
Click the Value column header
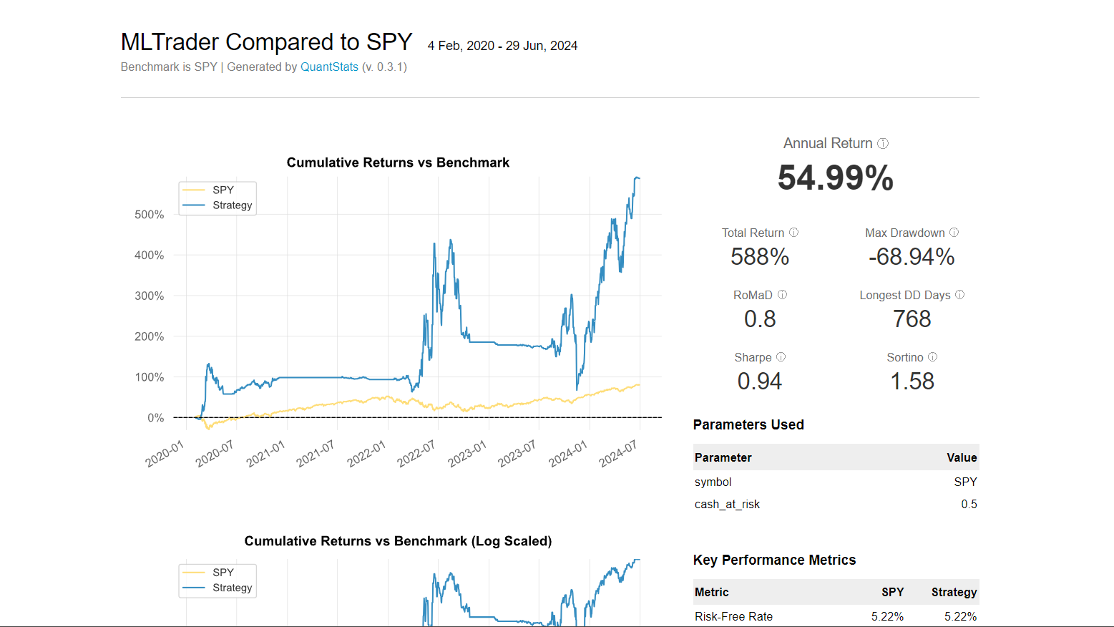coord(962,457)
